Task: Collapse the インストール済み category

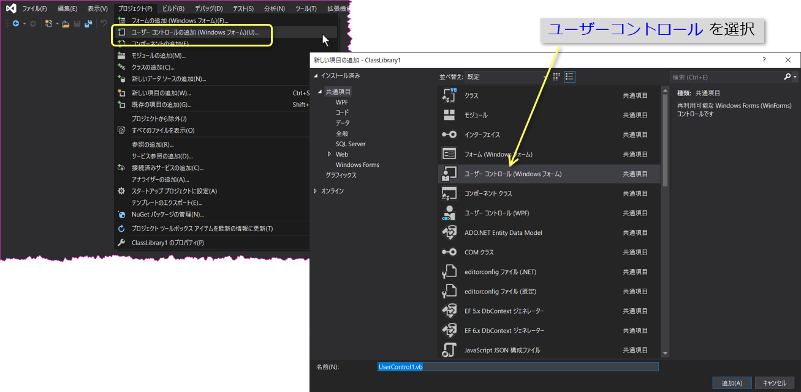Action: tap(316, 76)
